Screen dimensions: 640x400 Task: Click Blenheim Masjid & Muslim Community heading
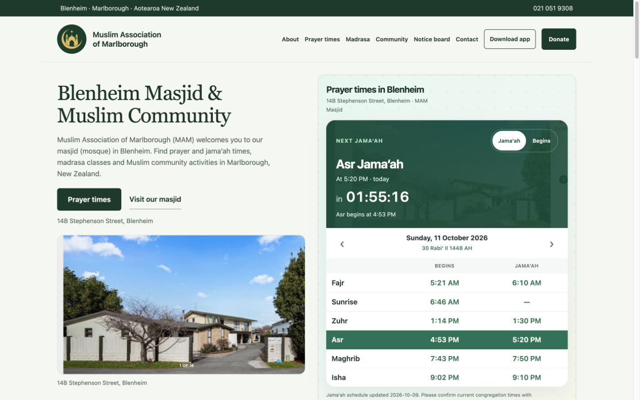point(144,104)
